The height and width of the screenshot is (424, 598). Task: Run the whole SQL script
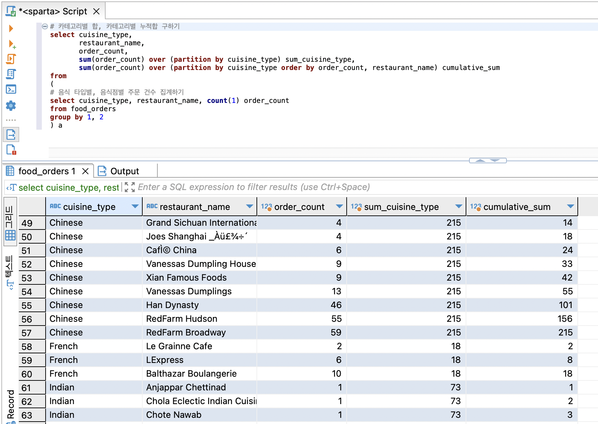[x=11, y=59]
